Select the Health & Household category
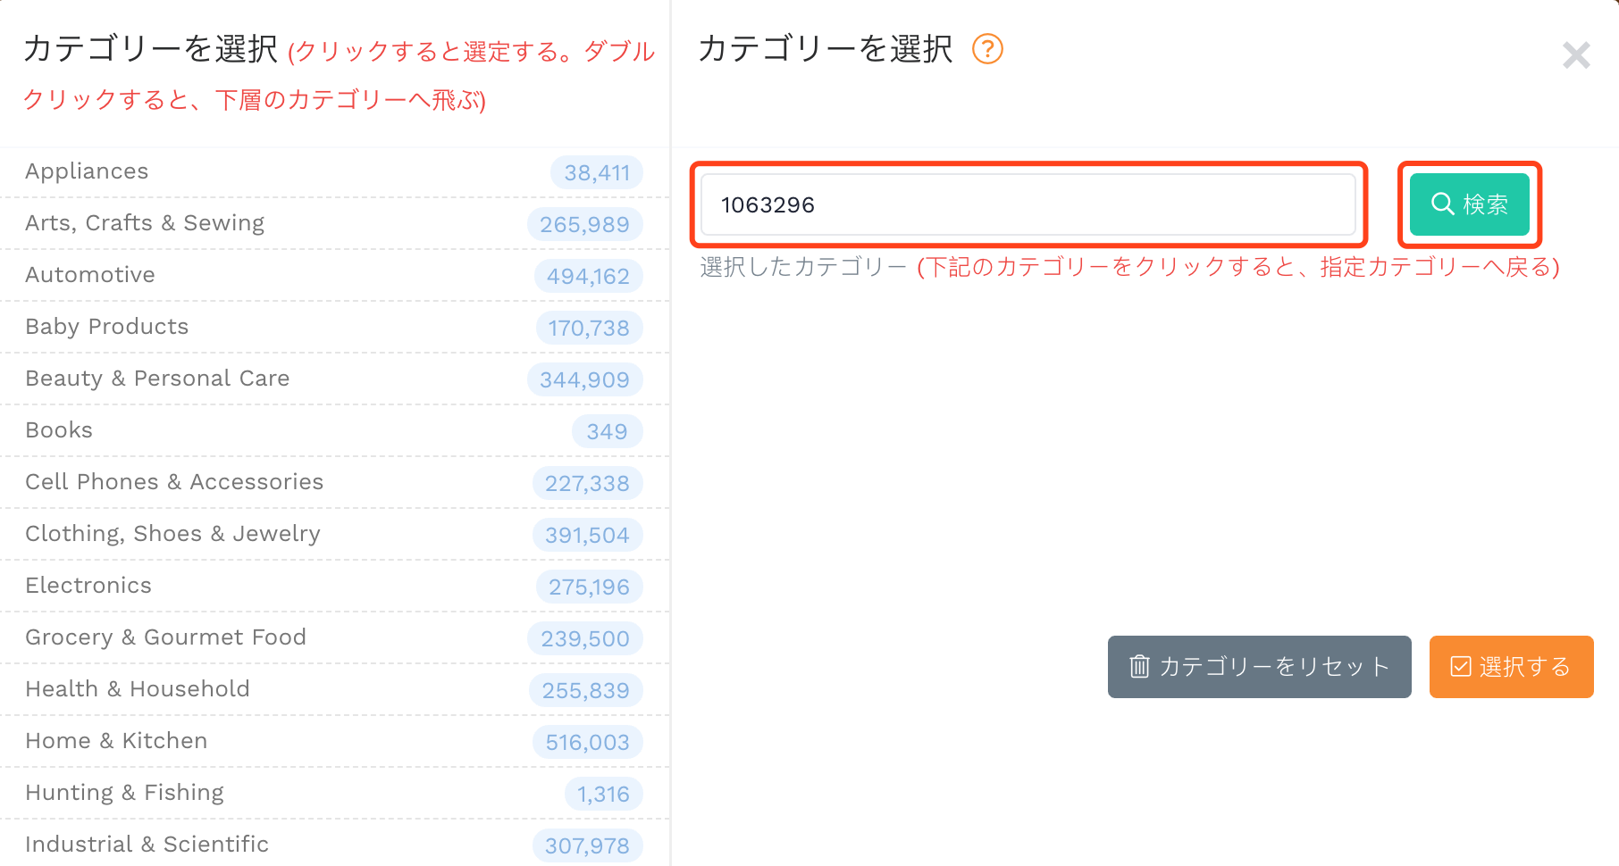Image resolution: width=1619 pixels, height=866 pixels. coord(335,690)
